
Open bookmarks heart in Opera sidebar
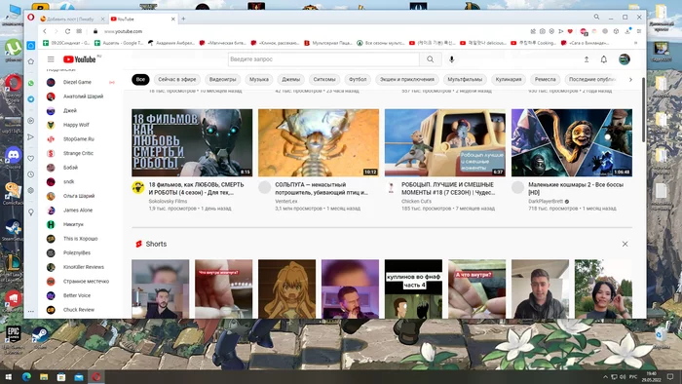point(31,158)
